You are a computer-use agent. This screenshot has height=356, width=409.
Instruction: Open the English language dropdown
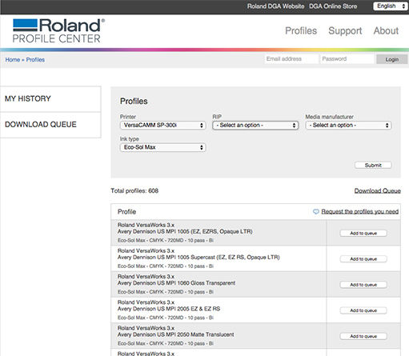click(391, 6)
